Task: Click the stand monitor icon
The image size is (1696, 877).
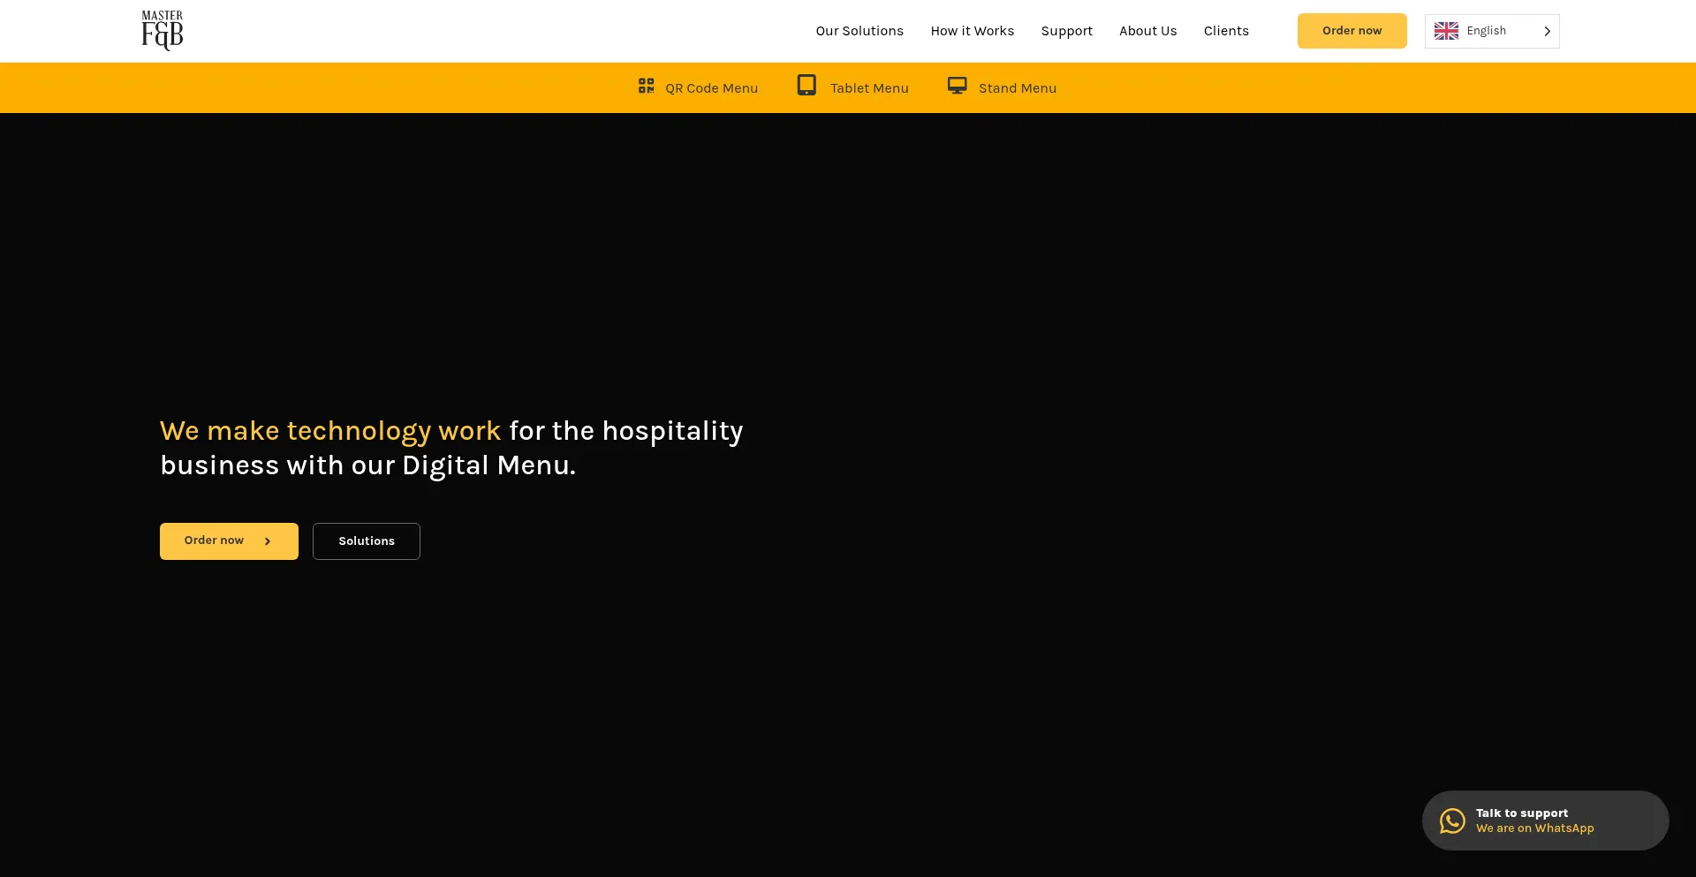Action: (x=957, y=86)
